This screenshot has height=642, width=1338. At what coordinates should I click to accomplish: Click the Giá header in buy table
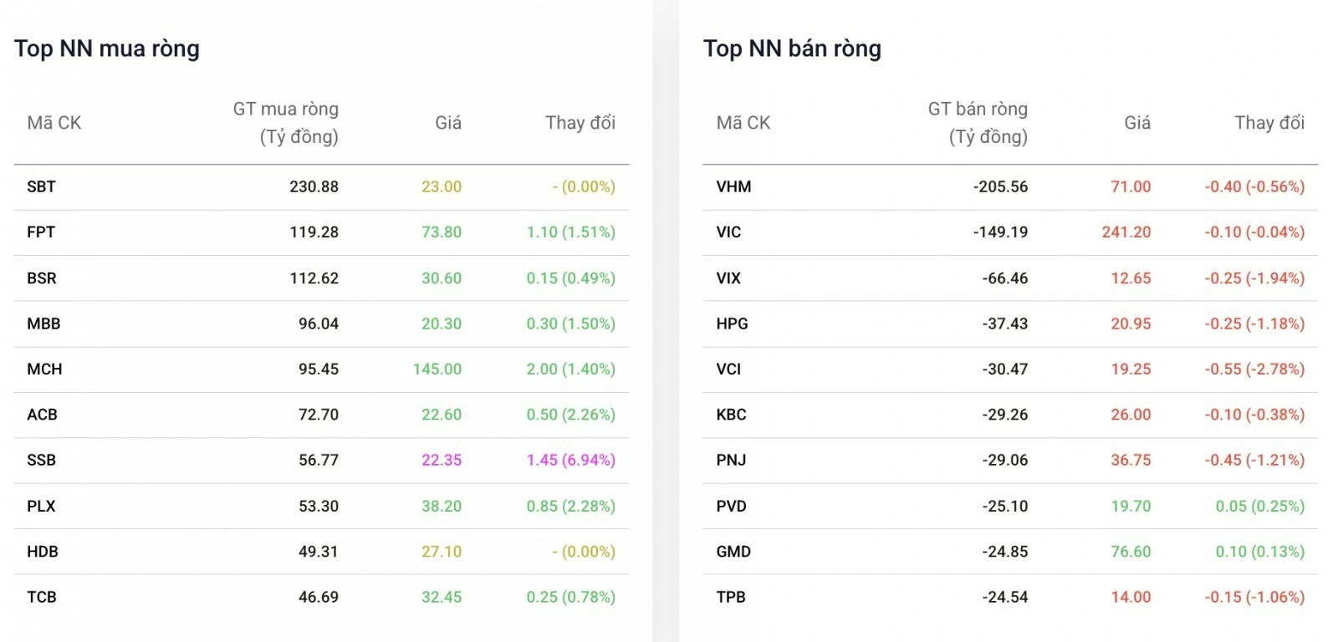(448, 123)
